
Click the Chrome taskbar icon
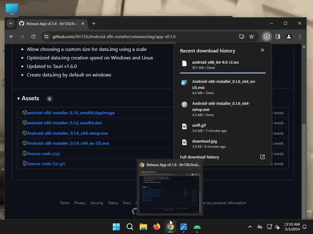(x=170, y=227)
